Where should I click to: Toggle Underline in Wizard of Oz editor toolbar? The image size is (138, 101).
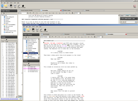pos(65,37)
